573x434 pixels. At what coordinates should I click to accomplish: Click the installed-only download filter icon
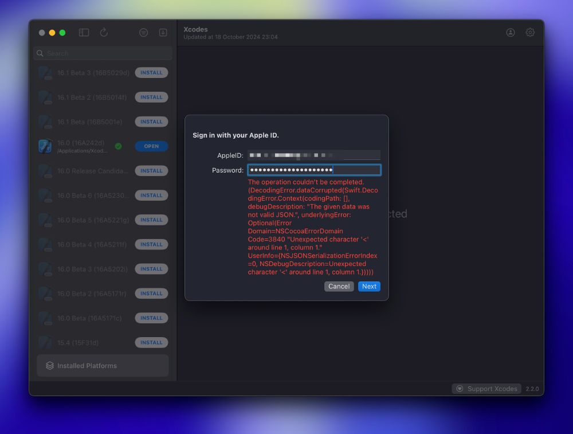pos(163,33)
